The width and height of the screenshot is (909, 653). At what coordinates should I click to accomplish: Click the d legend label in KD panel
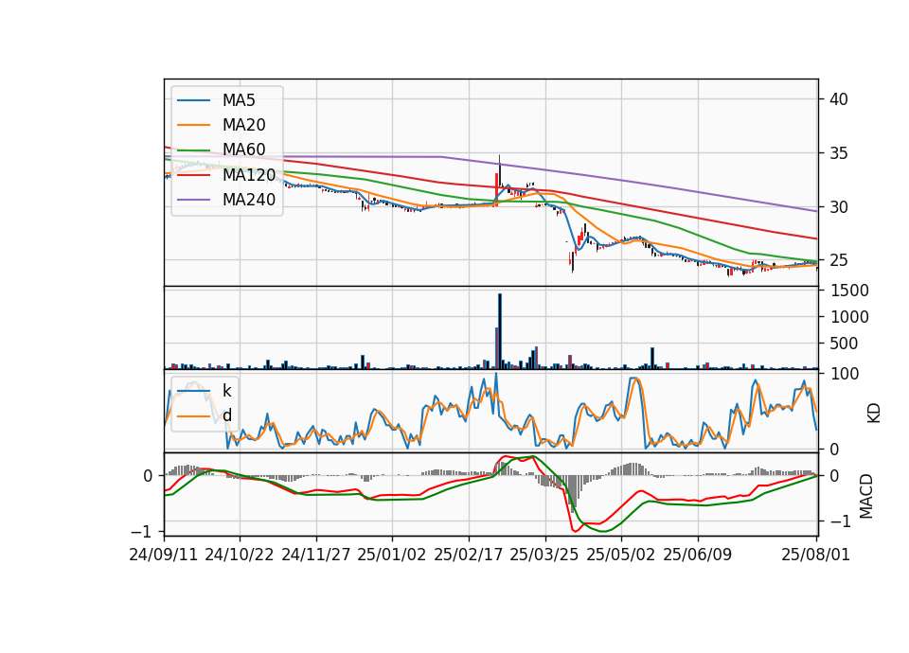(x=226, y=415)
